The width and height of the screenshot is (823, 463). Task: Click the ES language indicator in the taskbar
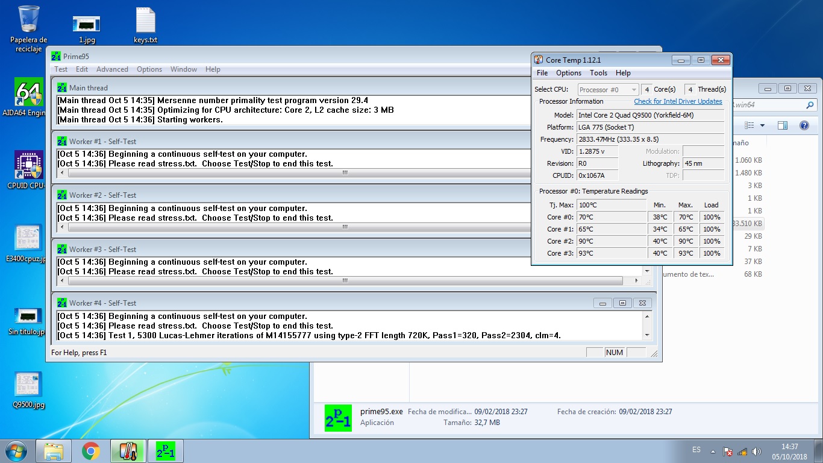pyautogui.click(x=696, y=450)
